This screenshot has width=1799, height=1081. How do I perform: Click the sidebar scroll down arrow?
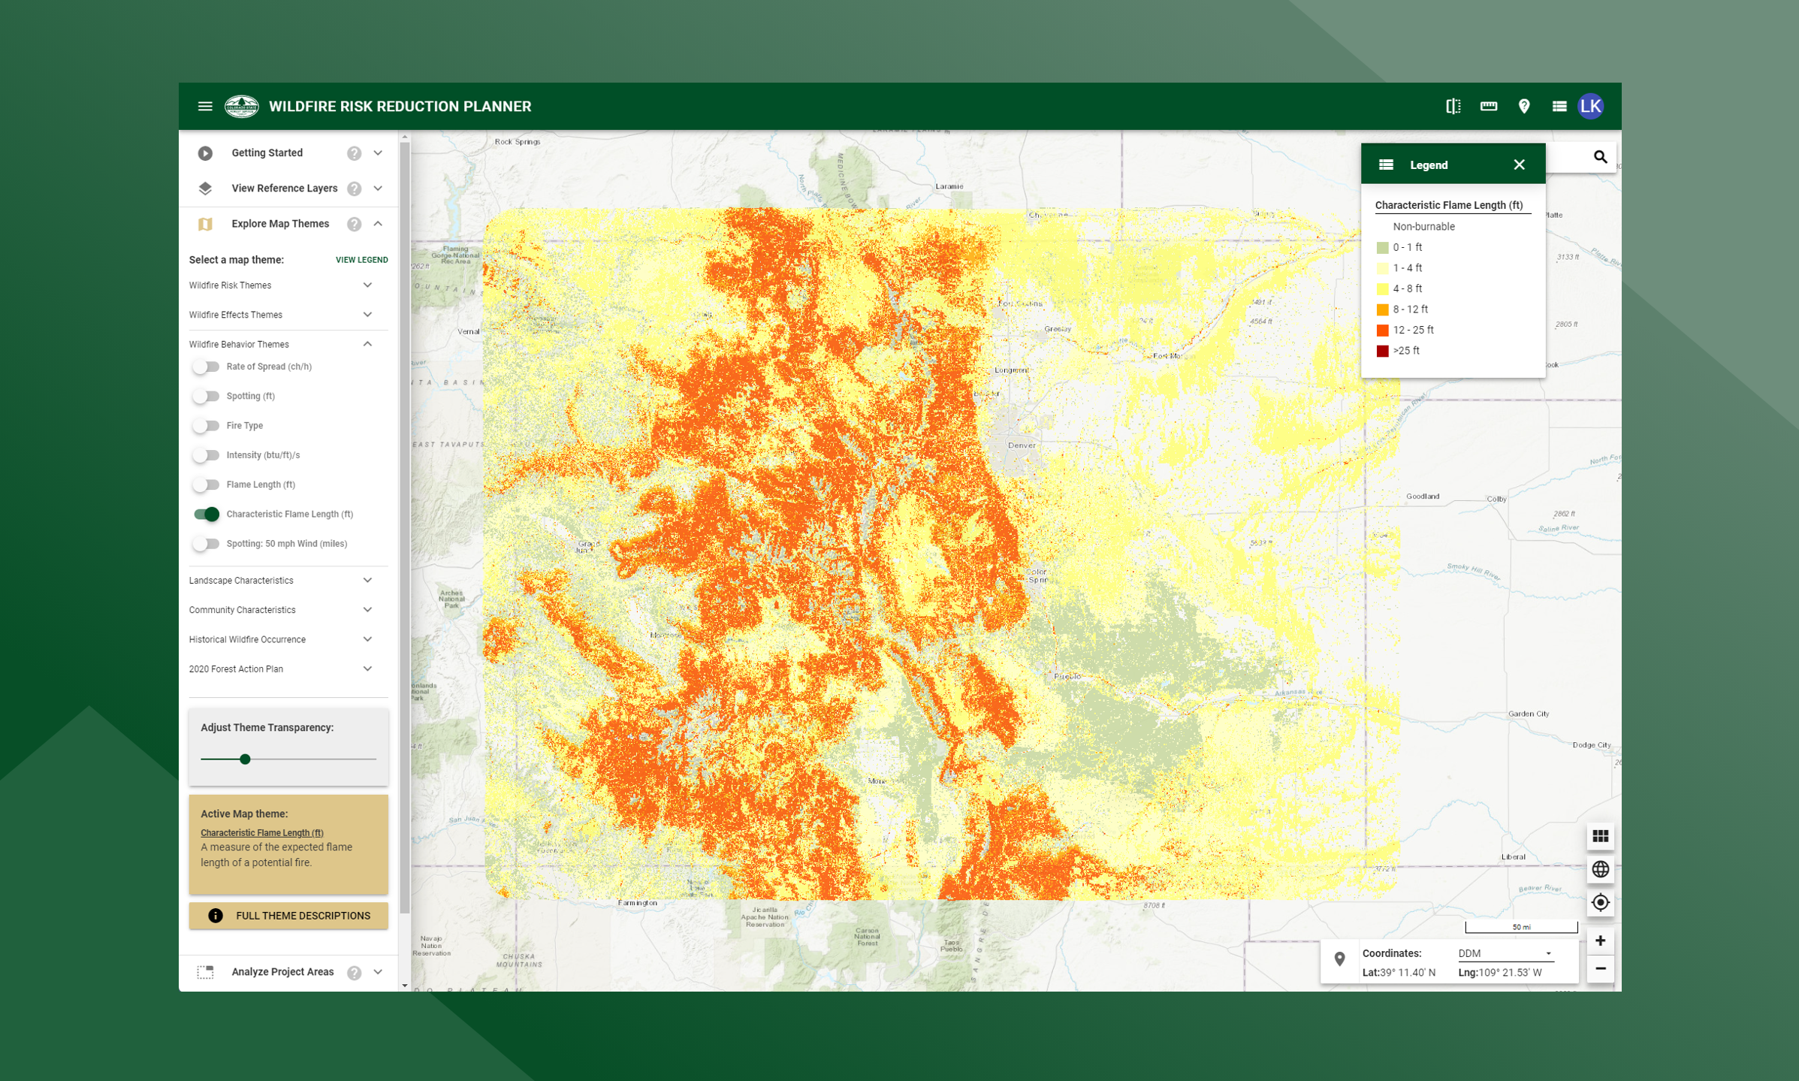tap(405, 986)
